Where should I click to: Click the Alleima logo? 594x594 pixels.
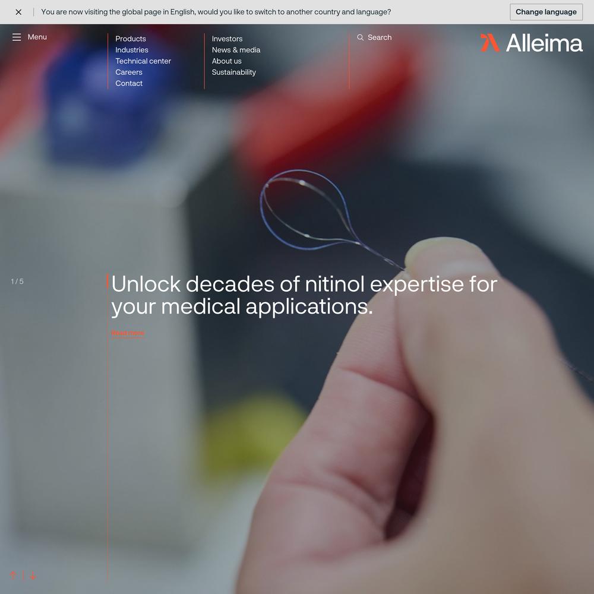531,43
